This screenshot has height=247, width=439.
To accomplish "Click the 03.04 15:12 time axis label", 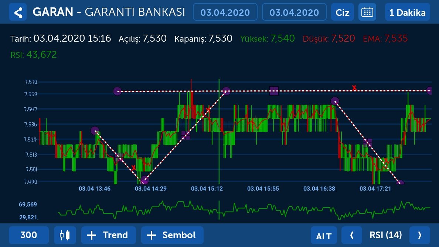I will tap(207, 189).
